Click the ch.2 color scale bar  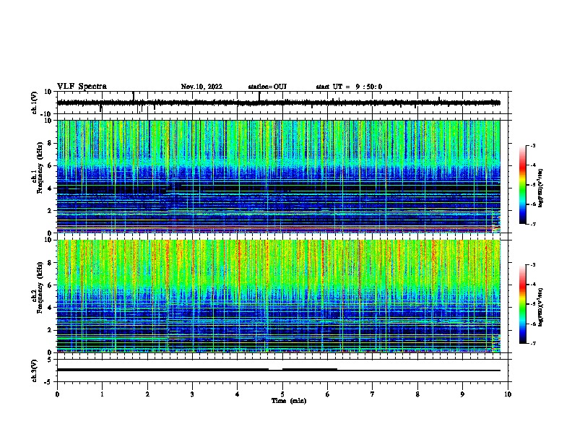(523, 304)
